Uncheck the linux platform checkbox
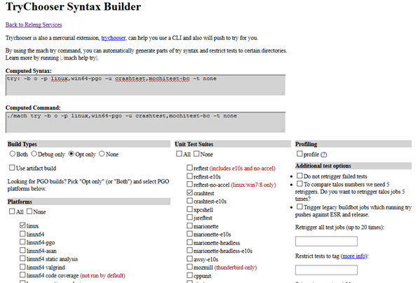 point(22,225)
